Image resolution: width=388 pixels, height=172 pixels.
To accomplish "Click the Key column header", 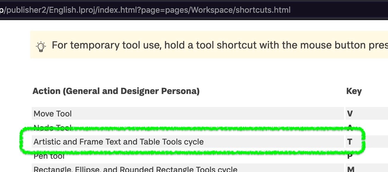I will point(354,91).
